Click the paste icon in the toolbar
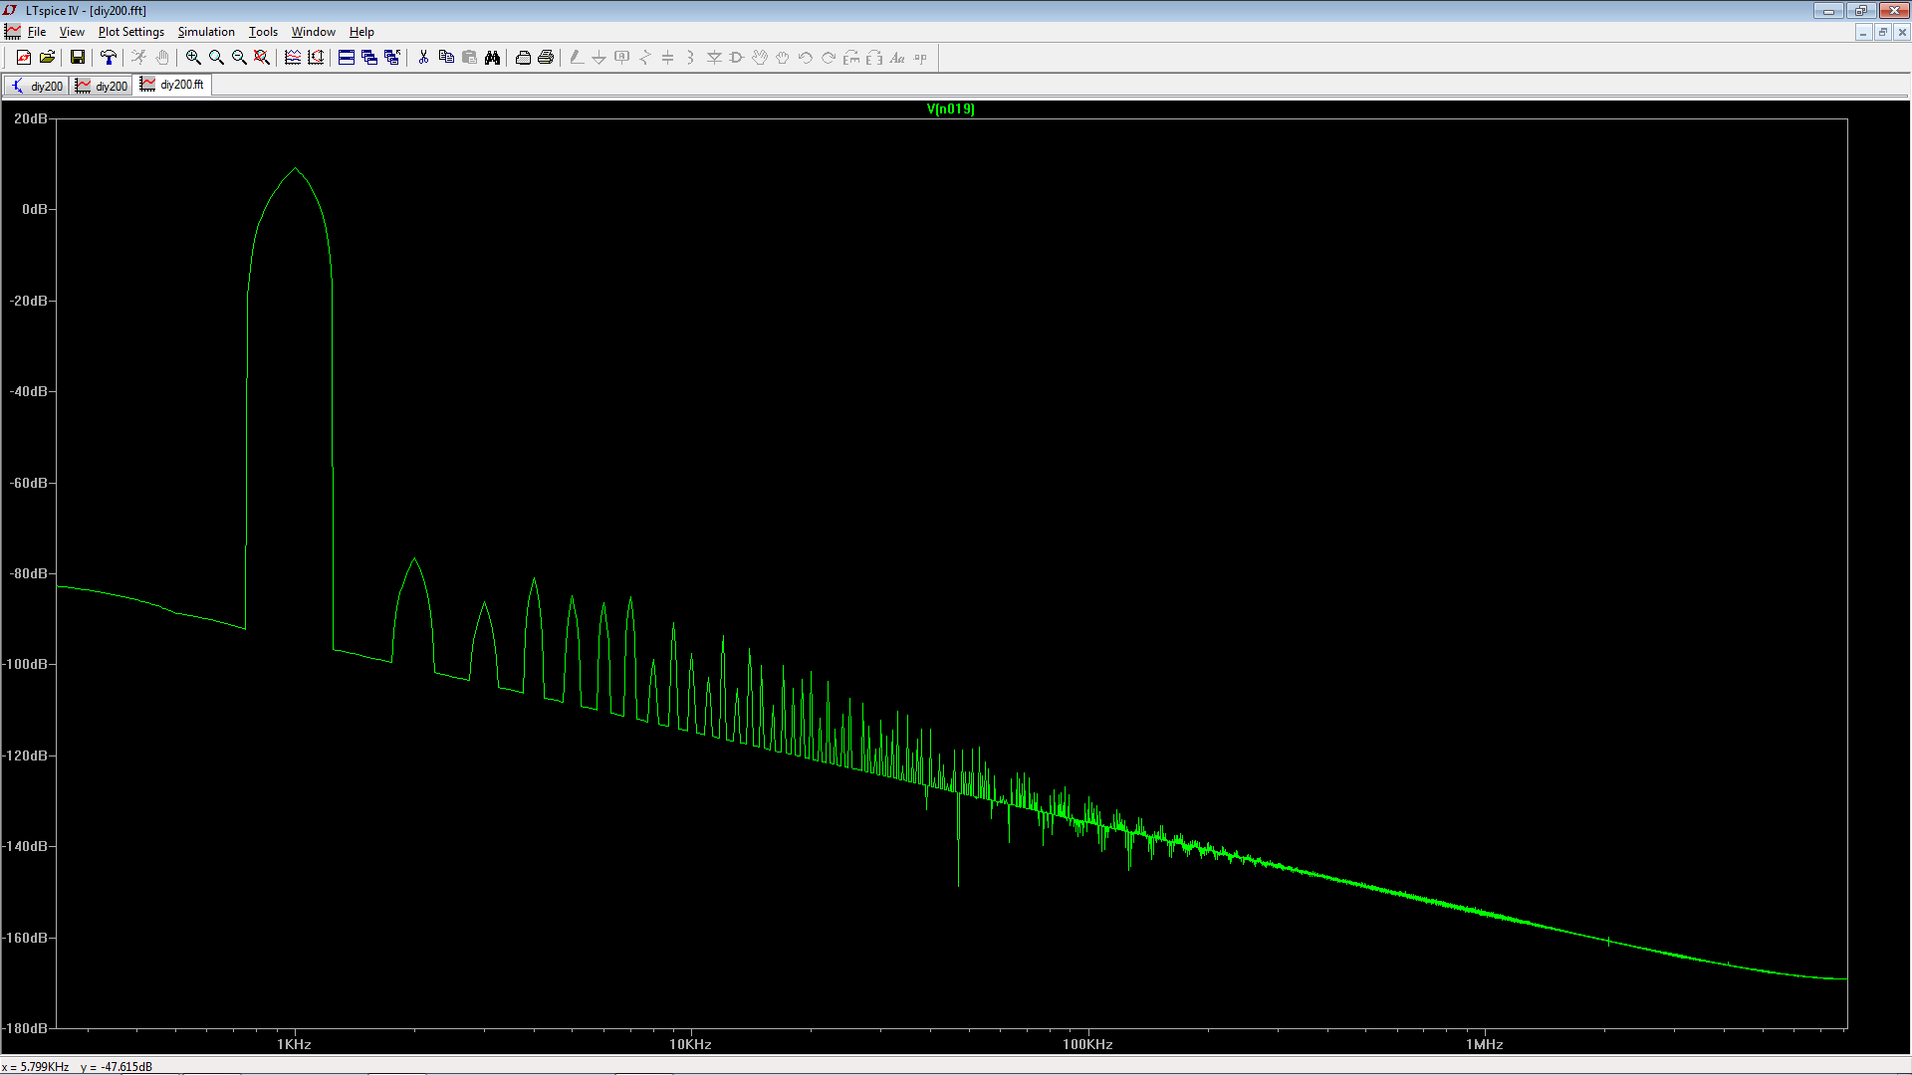The image size is (1912, 1075). pos(469,58)
